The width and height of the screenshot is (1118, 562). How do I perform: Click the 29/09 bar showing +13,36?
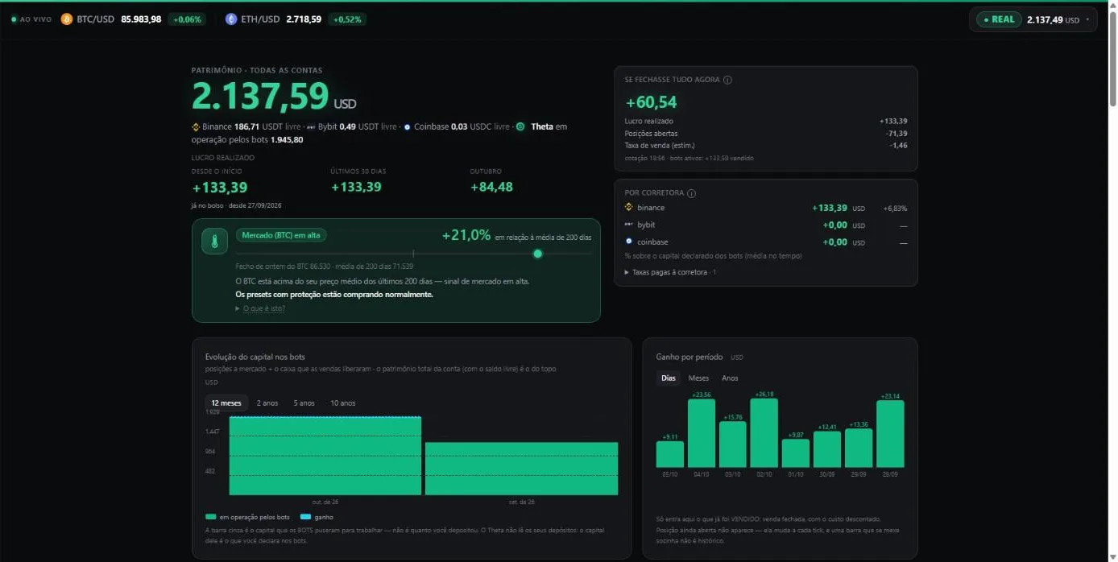(859, 448)
